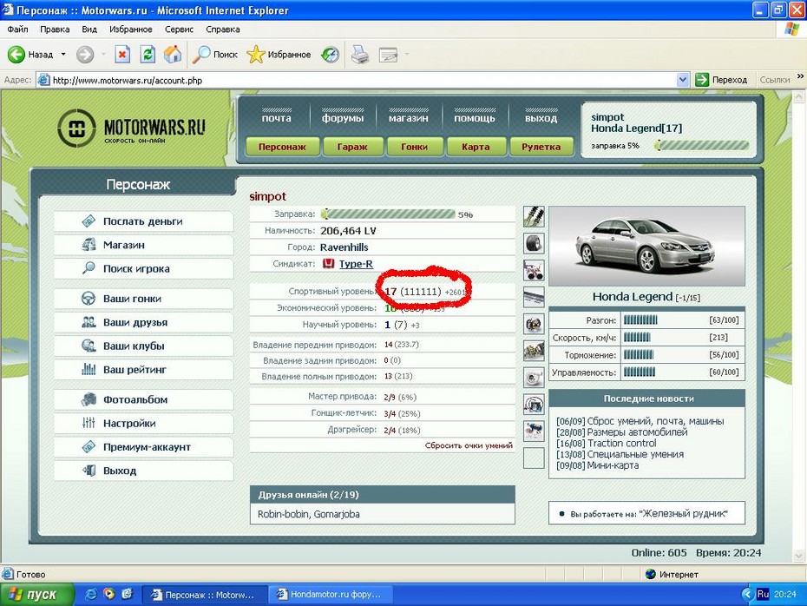Viewport: 807px width, 606px height.
Task: Click the IE Forward arrow button
Action: (x=85, y=54)
